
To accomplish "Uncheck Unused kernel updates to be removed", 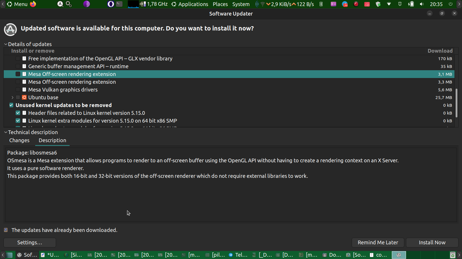I will coord(11,105).
